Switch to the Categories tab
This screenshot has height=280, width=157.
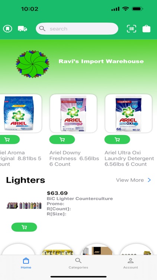[x=78, y=264]
